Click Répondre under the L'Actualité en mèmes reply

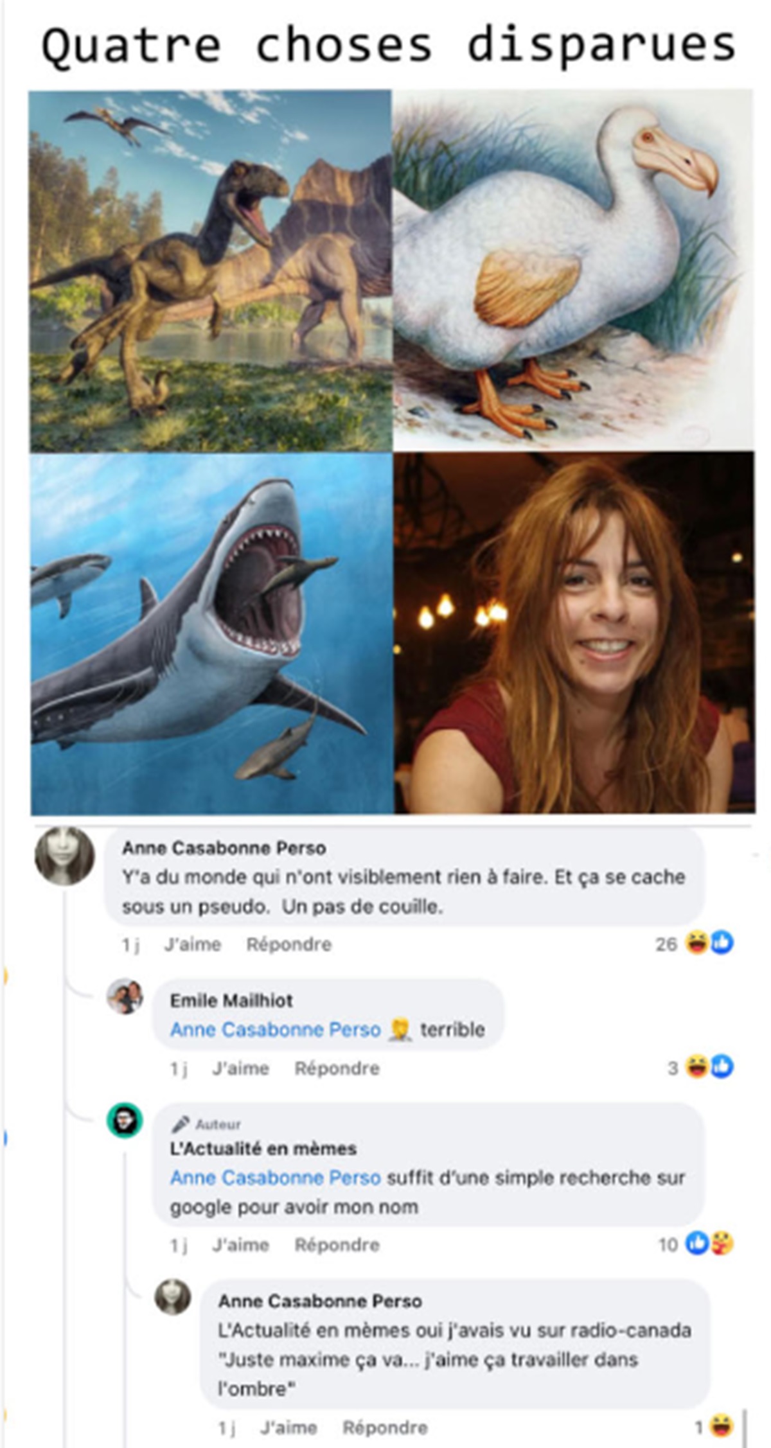(337, 1245)
